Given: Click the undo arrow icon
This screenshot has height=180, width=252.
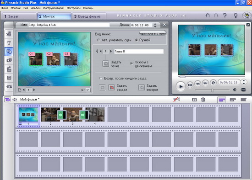Looking at the screenshot, I should point(208,16).
